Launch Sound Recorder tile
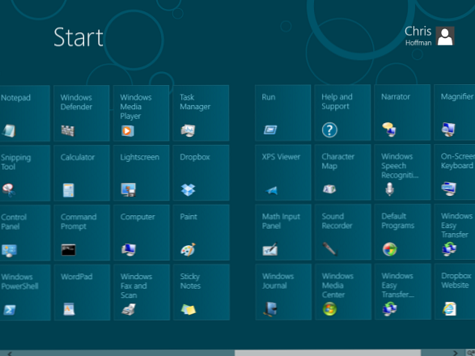This screenshot has height=356, width=475. pyautogui.click(x=343, y=232)
